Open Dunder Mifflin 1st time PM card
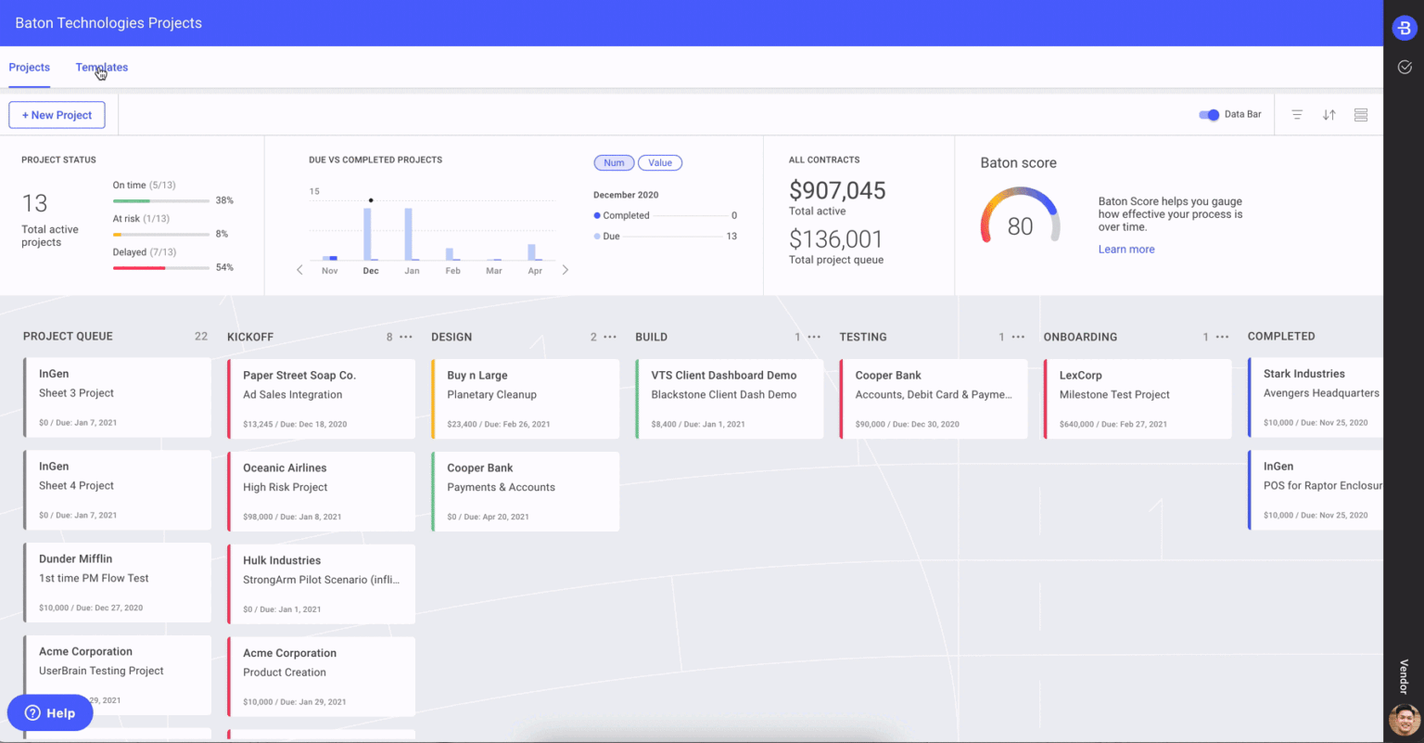Viewport: 1424px width, 743px height. coord(117,583)
